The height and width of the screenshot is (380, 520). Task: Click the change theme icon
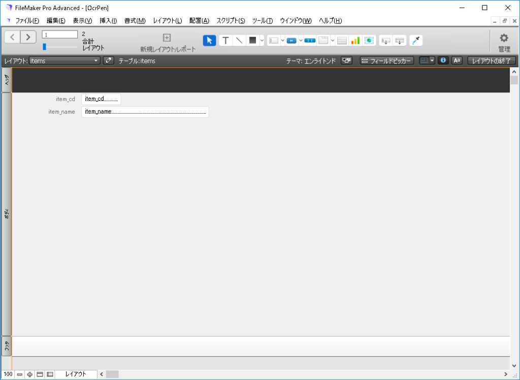[346, 60]
